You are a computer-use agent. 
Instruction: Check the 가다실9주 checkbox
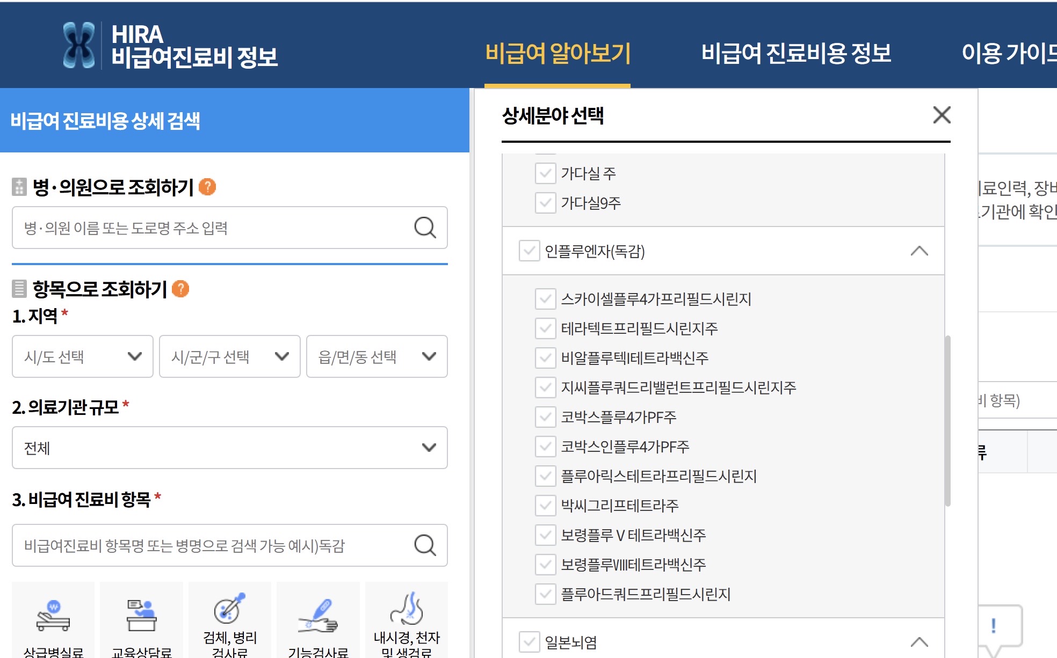545,203
